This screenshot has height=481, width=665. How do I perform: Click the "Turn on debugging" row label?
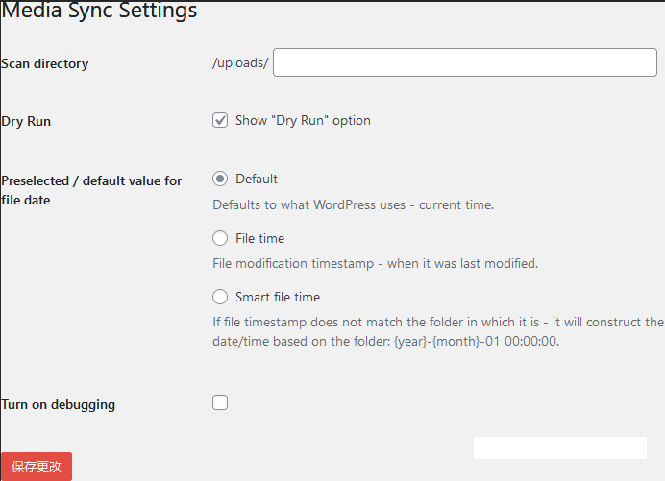point(58,405)
